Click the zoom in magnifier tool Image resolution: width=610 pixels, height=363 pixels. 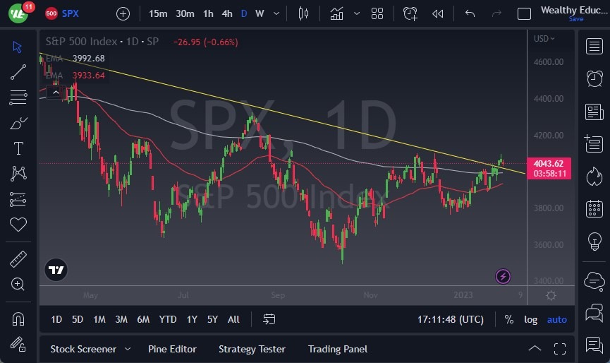click(18, 284)
